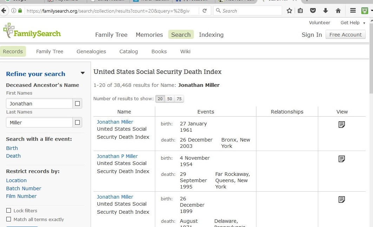Collapse the Refine your search panel arrow
The height and width of the screenshot is (227, 373).
[83, 73]
